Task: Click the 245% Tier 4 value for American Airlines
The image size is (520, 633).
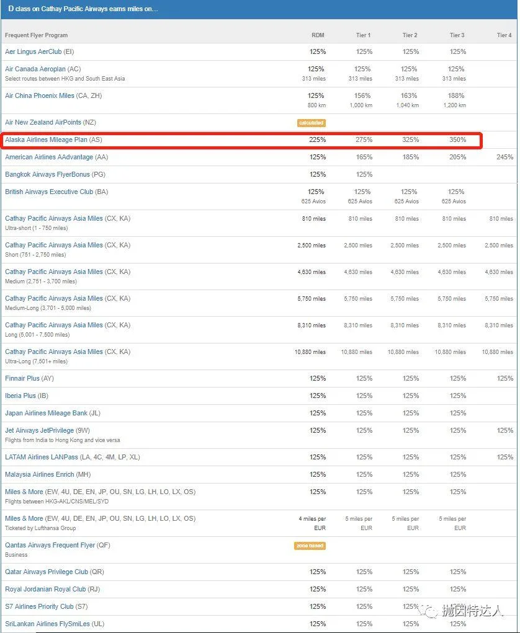Action: click(505, 157)
